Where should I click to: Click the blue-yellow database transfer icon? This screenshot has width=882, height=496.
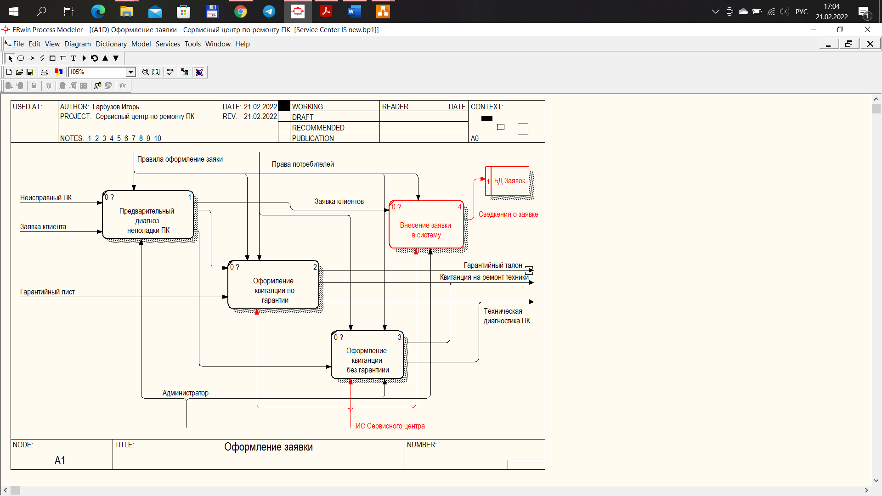click(x=97, y=86)
